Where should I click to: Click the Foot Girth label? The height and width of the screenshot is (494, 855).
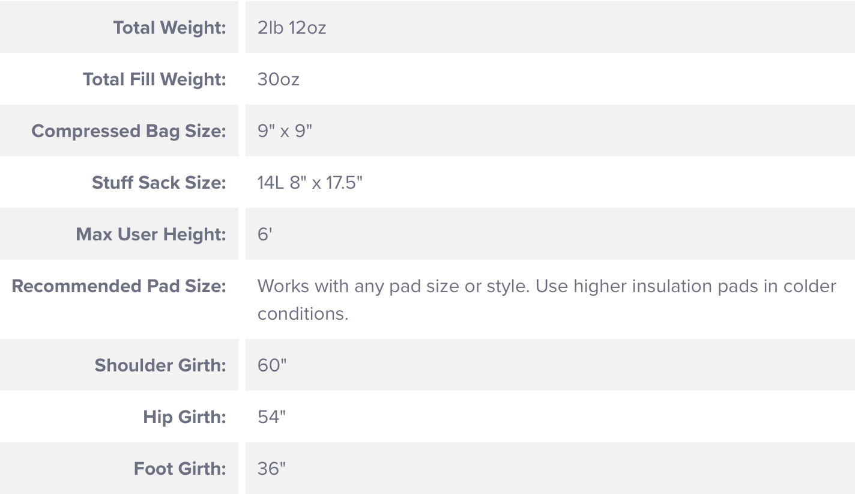tap(180, 469)
